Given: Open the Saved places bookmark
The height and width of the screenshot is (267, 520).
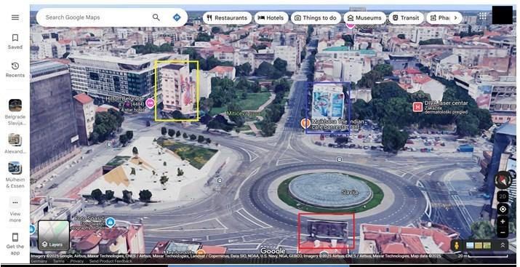Looking at the screenshot, I should tap(15, 41).
